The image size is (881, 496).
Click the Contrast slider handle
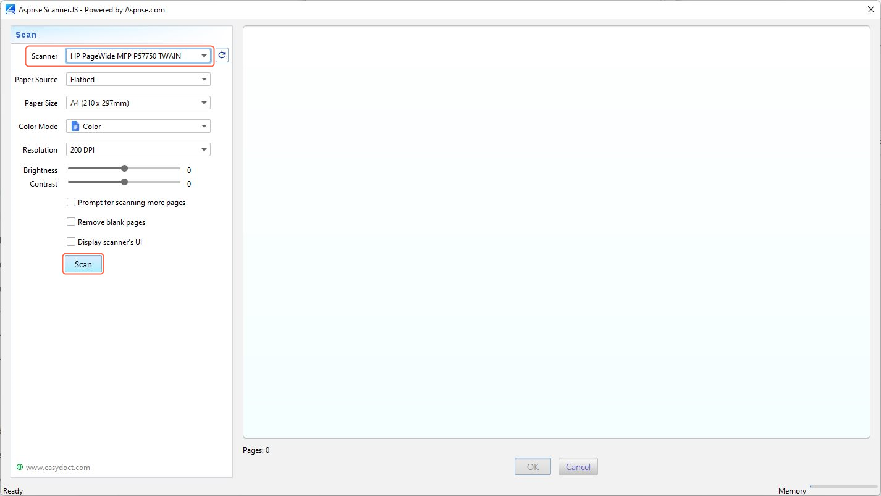125,182
